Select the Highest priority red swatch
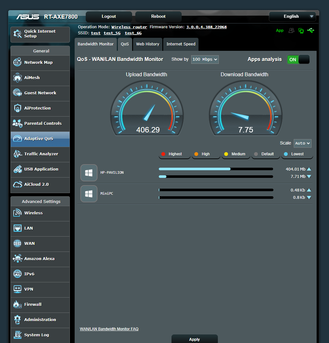 (163, 154)
